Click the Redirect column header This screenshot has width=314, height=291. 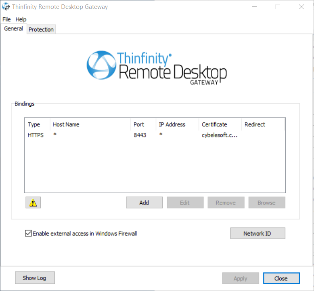tap(263, 124)
